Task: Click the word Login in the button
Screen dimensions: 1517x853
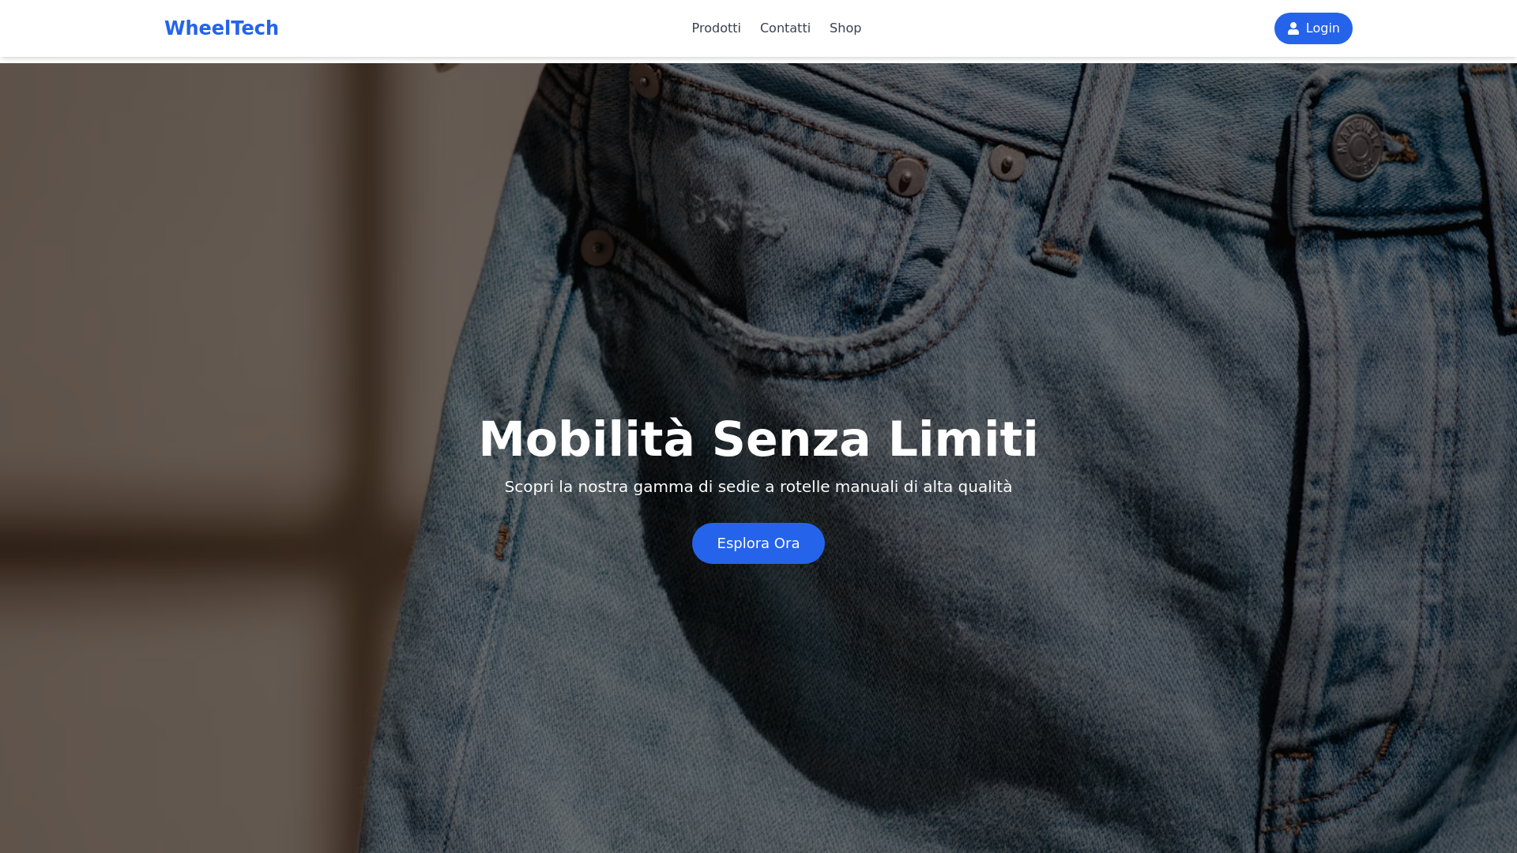Action: pos(1323,28)
